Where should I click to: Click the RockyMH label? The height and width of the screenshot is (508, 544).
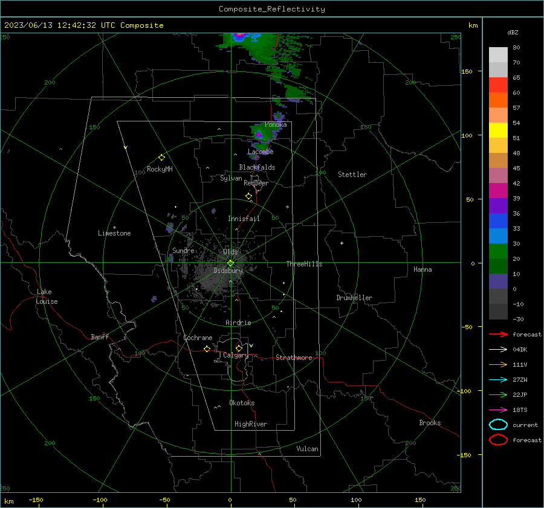click(160, 169)
